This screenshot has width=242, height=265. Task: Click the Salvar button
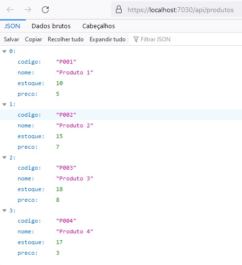(x=11, y=39)
